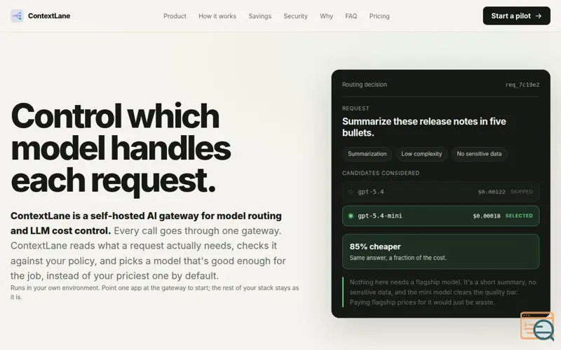
Task: Select the Low complexity tag
Action: pyautogui.click(x=421, y=154)
